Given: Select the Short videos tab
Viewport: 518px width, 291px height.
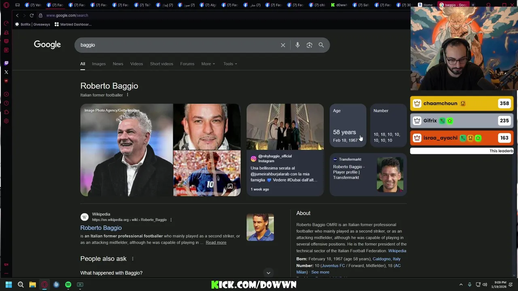Looking at the screenshot, I should click(161, 64).
